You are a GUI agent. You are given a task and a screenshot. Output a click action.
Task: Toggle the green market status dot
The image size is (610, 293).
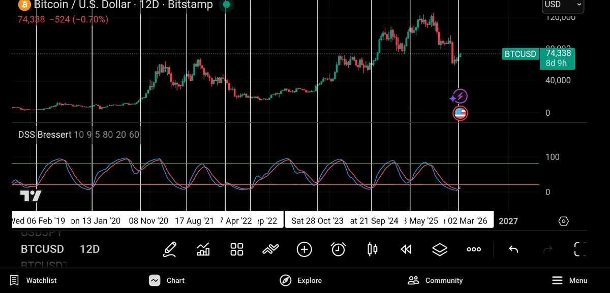(x=227, y=5)
